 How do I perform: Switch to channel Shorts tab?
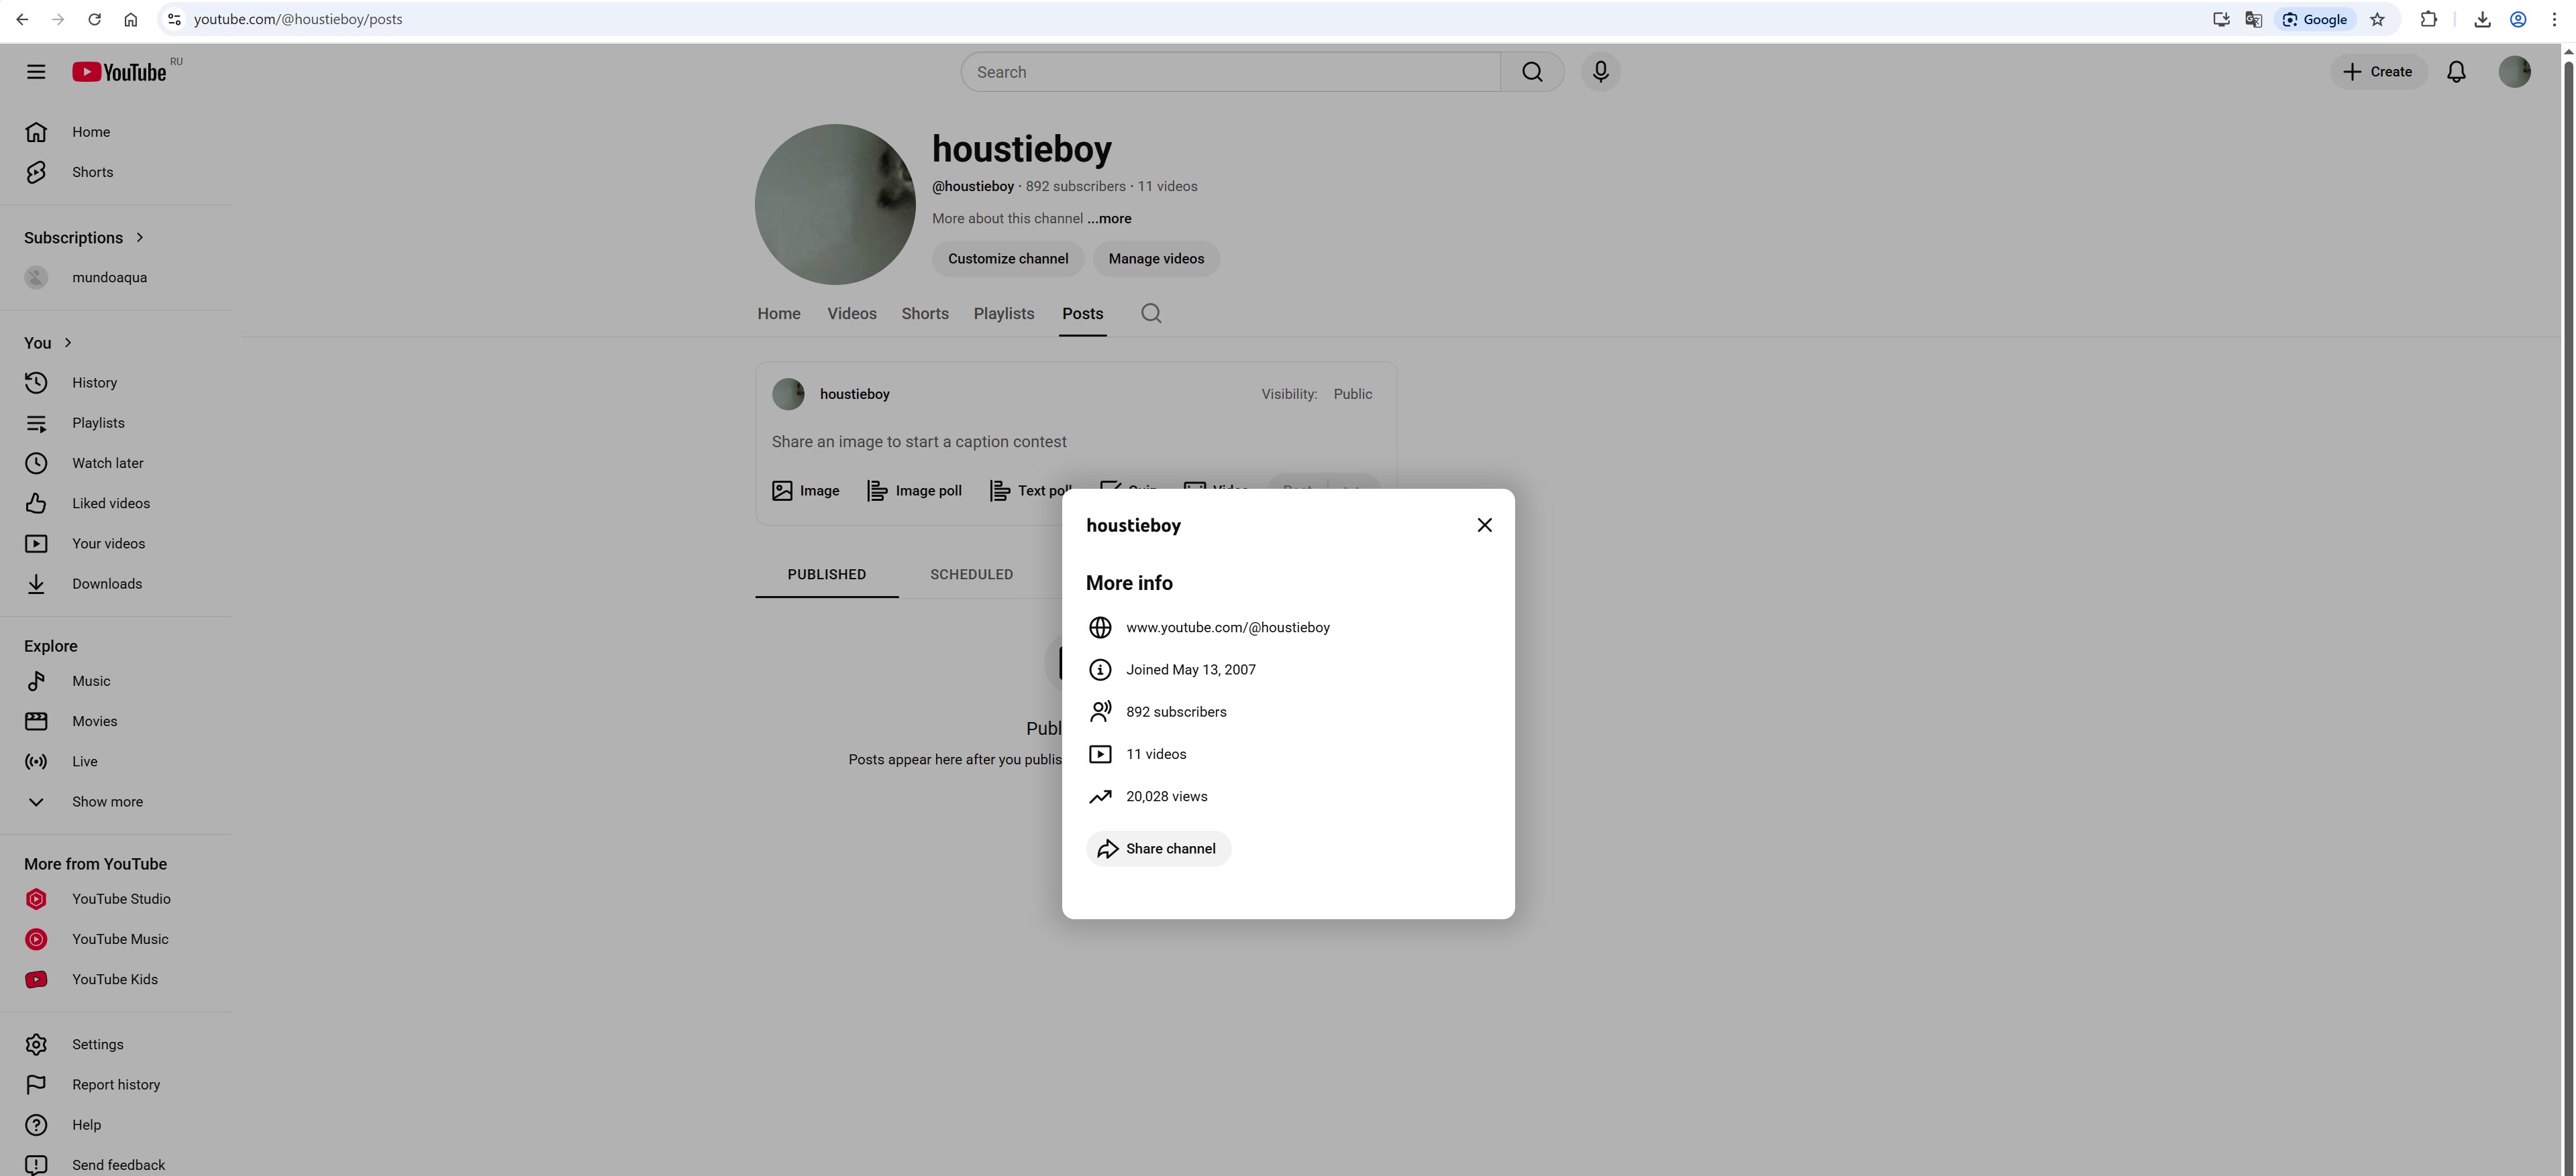tap(925, 314)
